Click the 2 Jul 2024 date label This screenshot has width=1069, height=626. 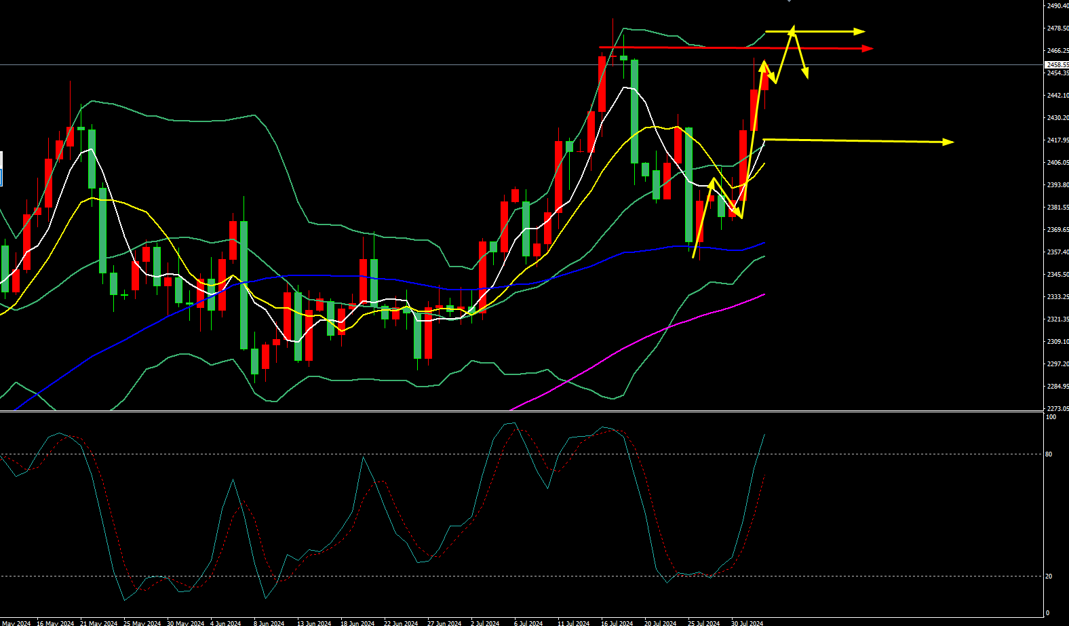point(485,623)
